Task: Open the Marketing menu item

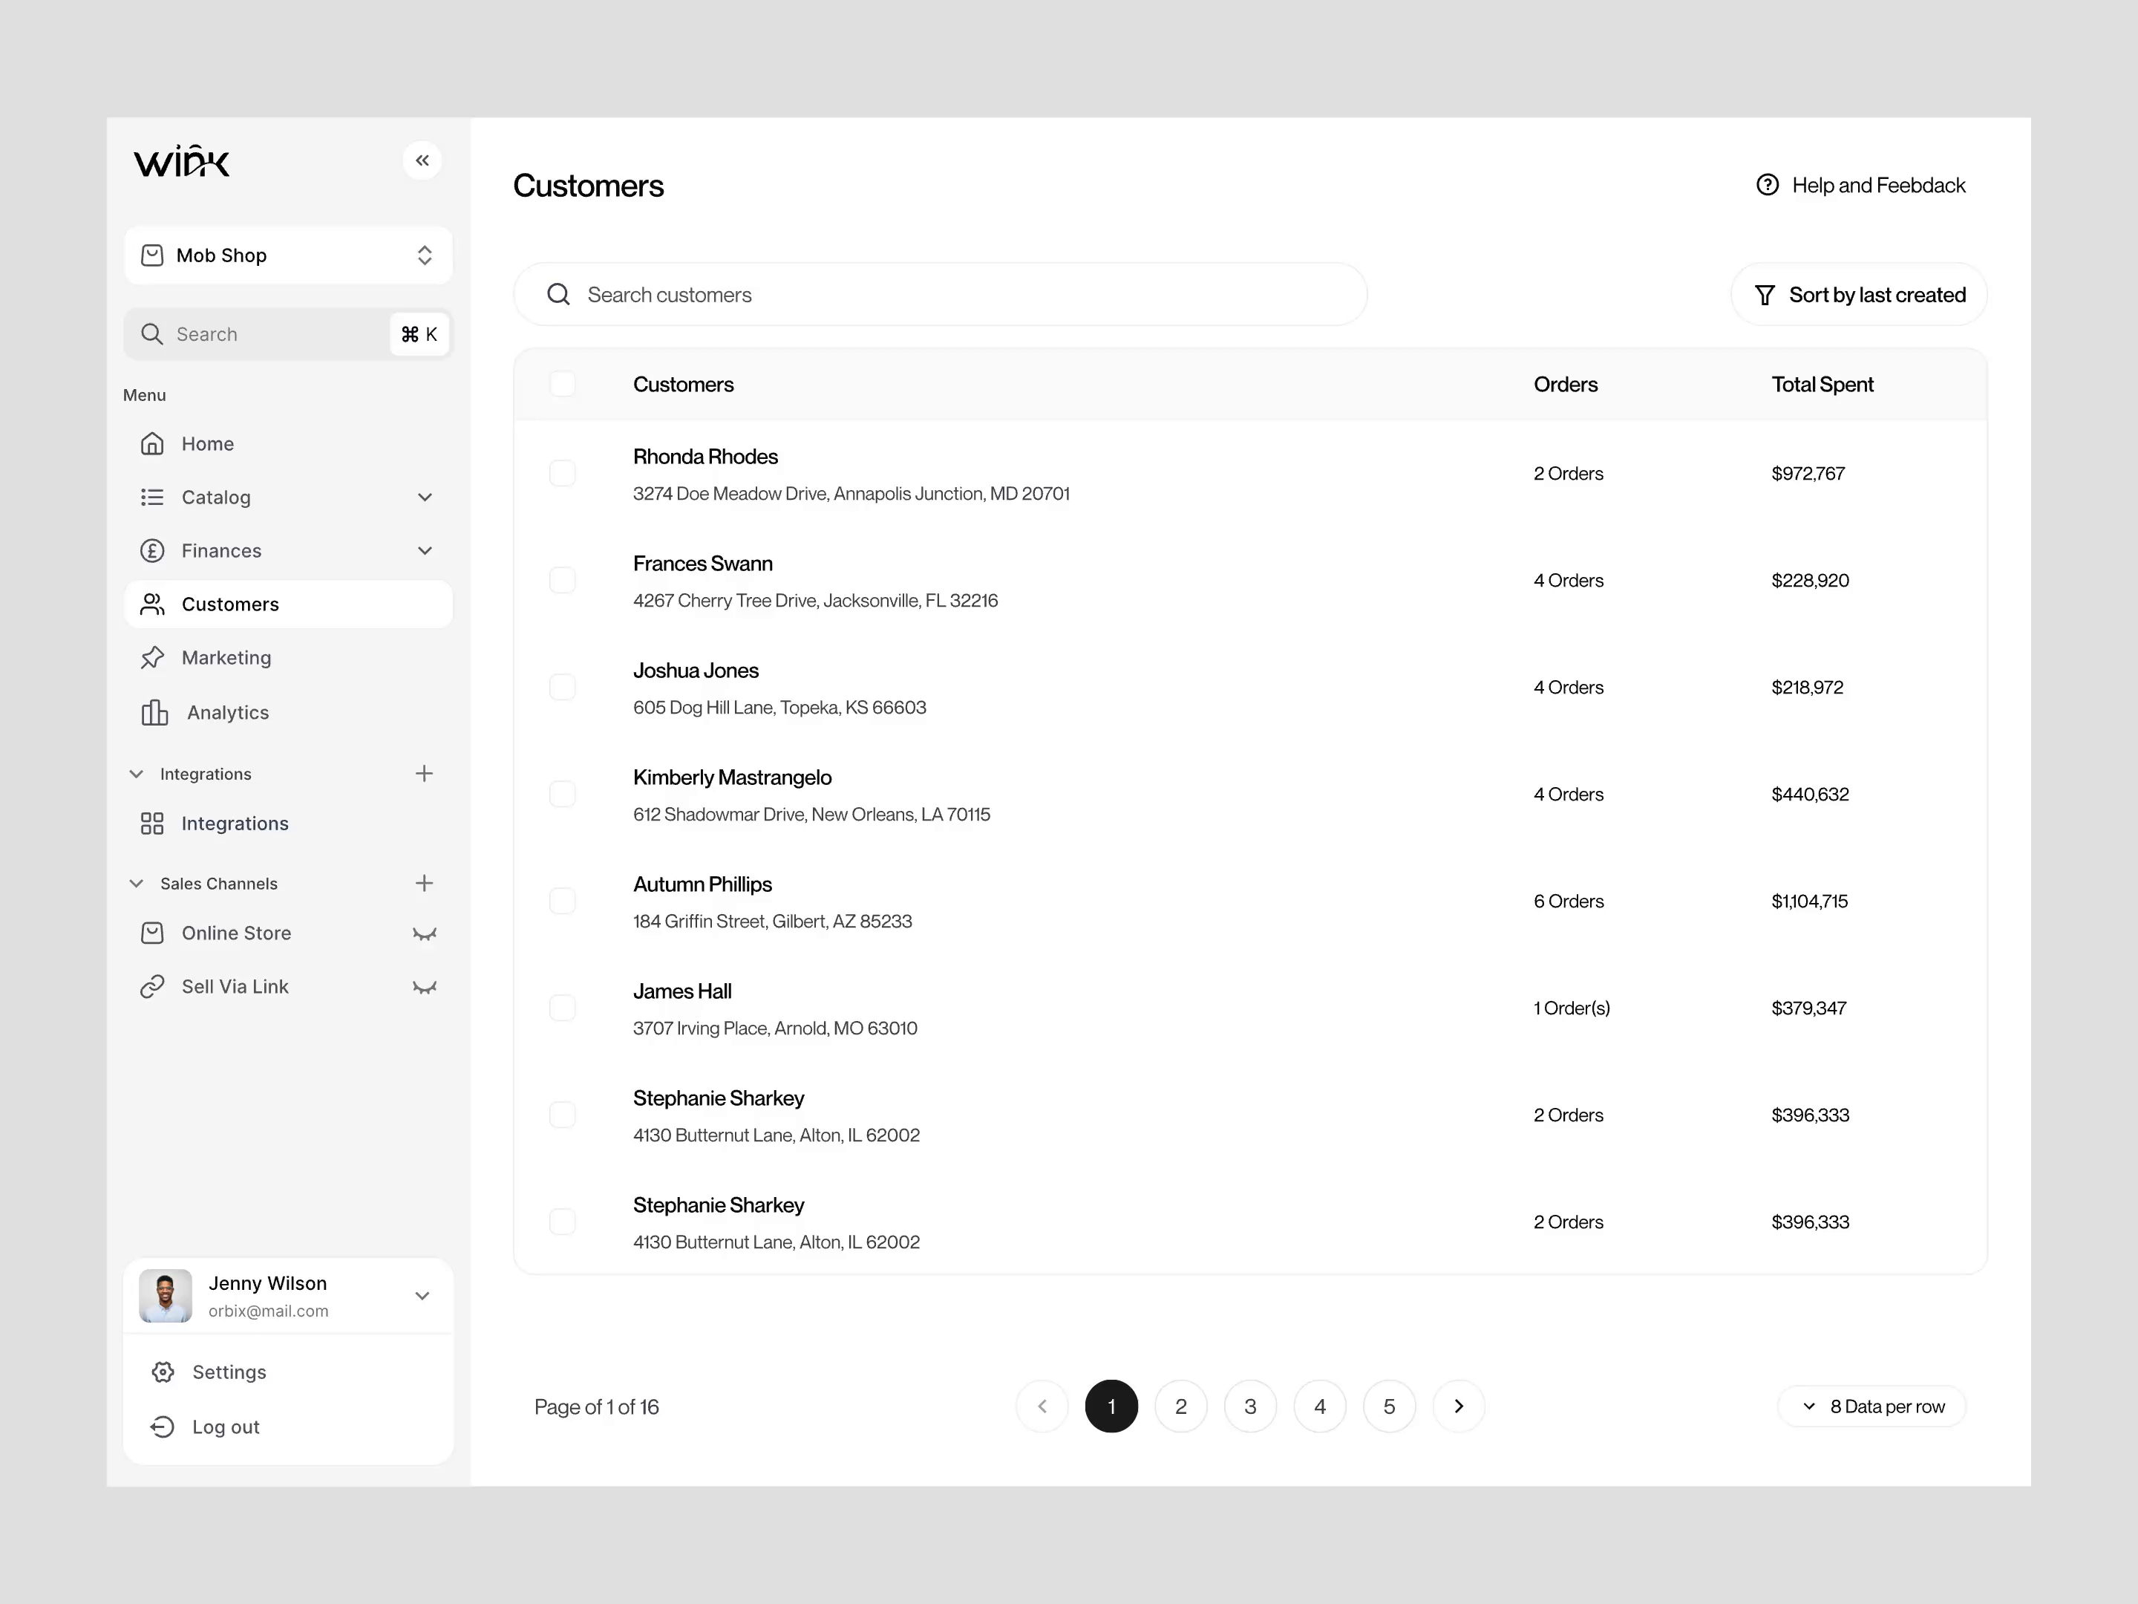Action: point(288,657)
